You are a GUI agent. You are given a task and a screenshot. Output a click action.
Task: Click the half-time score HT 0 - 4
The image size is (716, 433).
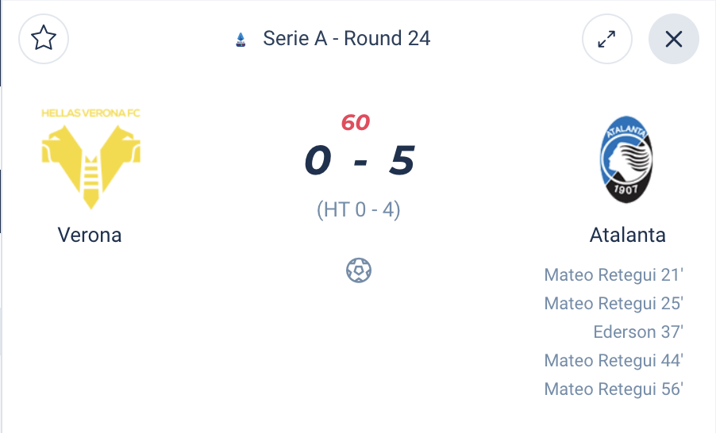coord(359,210)
